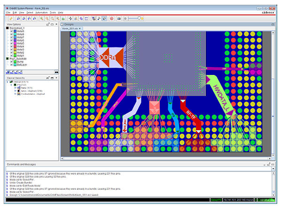
Task: Select the Kevin_SS1.ols document tab
Action: pos(71,29)
